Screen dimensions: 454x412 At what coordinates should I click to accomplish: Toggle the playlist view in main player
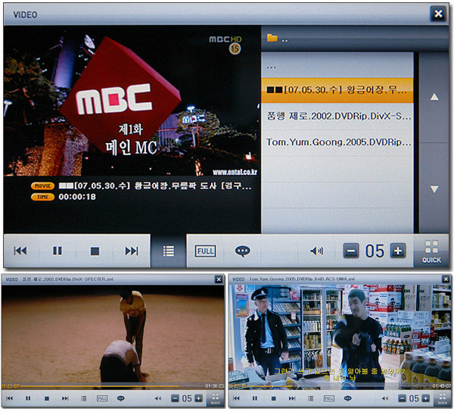pyautogui.click(x=169, y=251)
